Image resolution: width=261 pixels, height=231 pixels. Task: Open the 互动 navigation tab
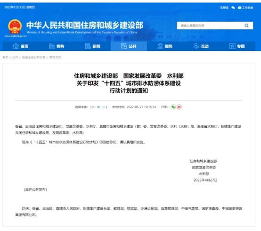click(201, 46)
